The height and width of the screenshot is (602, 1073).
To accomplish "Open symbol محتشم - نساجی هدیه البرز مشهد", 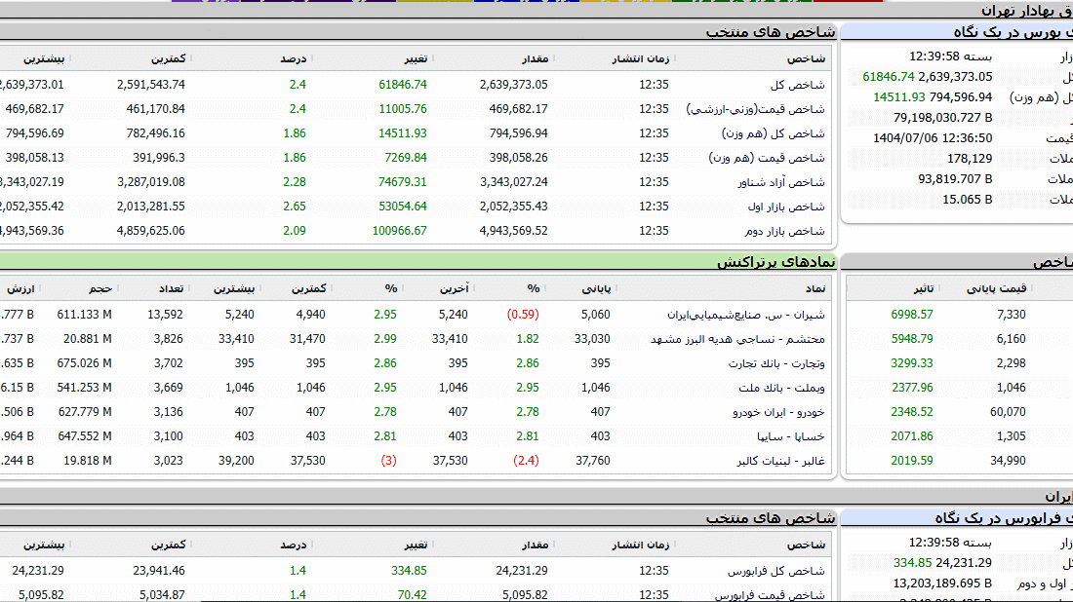I will click(x=737, y=339).
